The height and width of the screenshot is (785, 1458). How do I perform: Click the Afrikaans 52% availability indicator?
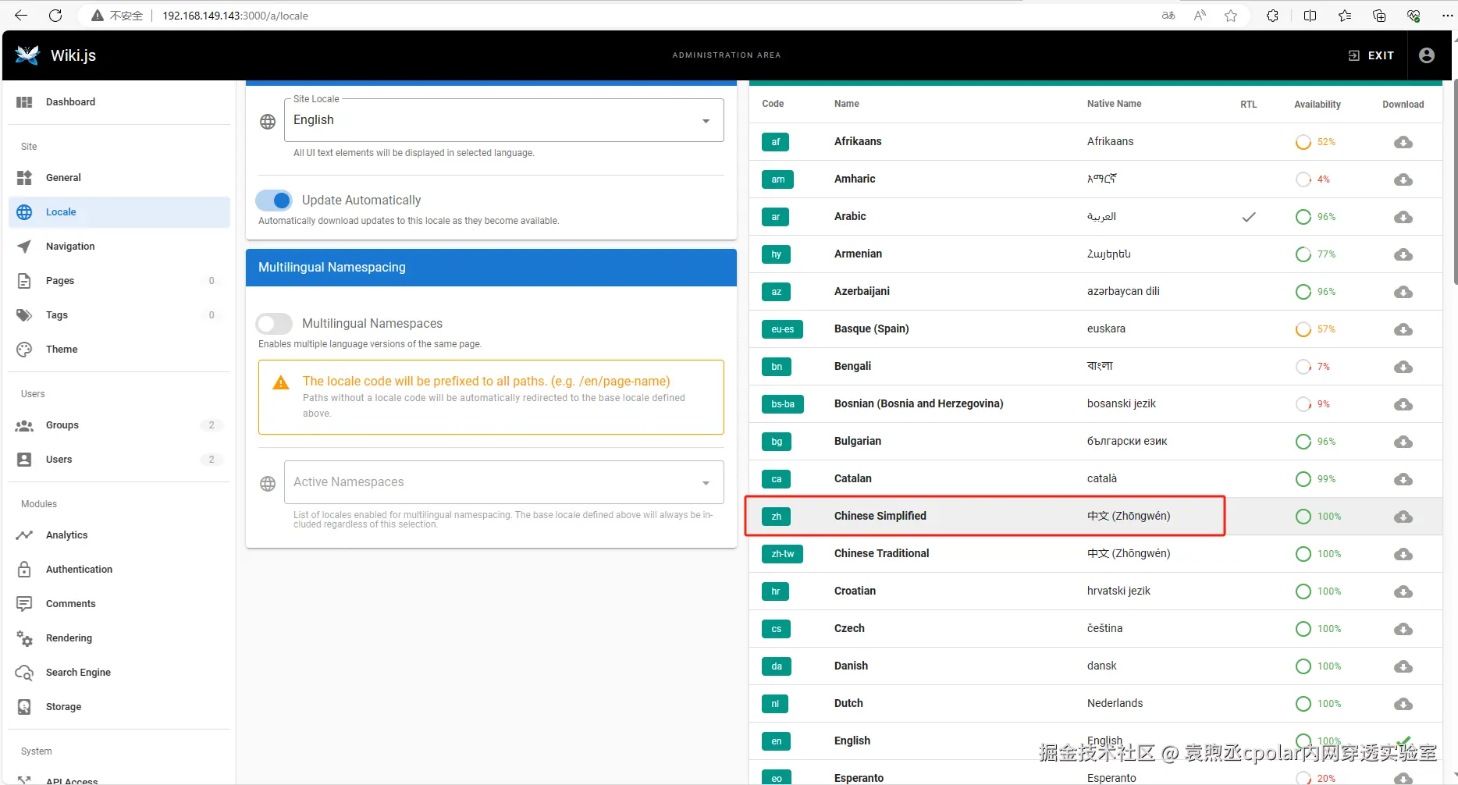click(1315, 142)
